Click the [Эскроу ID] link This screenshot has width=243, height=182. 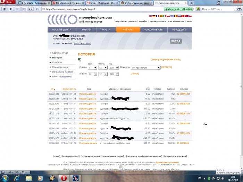157,60
